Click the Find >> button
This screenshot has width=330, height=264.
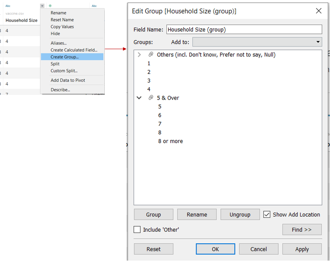[x=302, y=230]
